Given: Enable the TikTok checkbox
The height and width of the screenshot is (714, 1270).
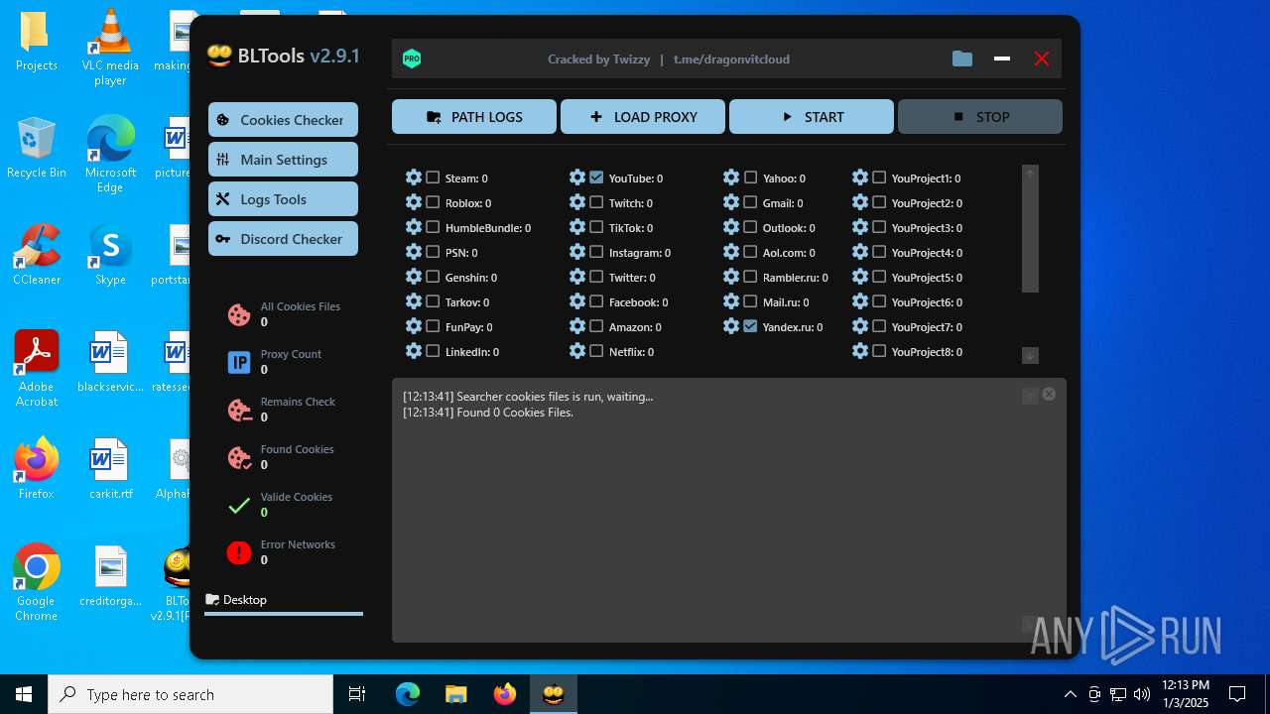Looking at the screenshot, I should tap(596, 227).
